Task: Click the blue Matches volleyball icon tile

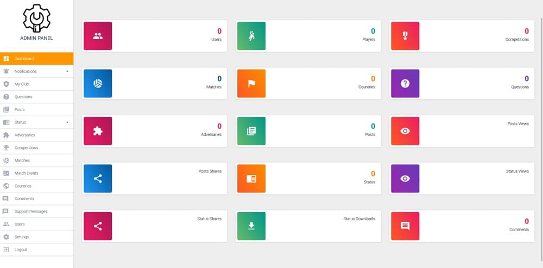Action: 98,84
